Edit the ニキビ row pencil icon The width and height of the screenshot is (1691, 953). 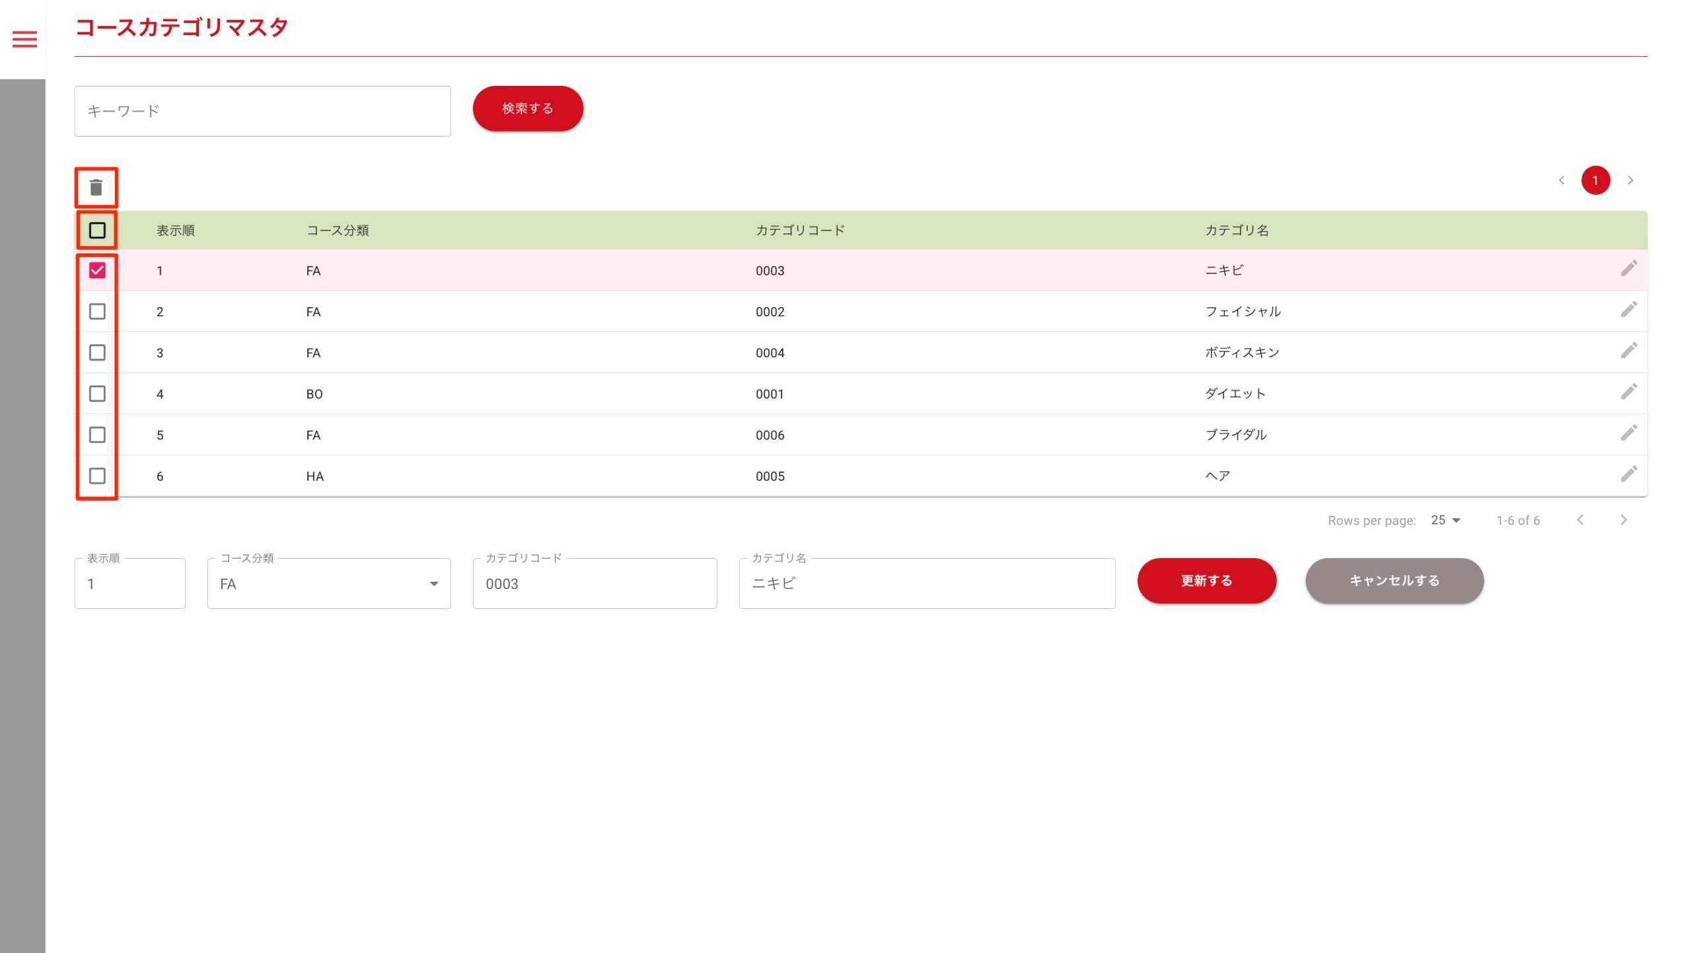[x=1628, y=268]
